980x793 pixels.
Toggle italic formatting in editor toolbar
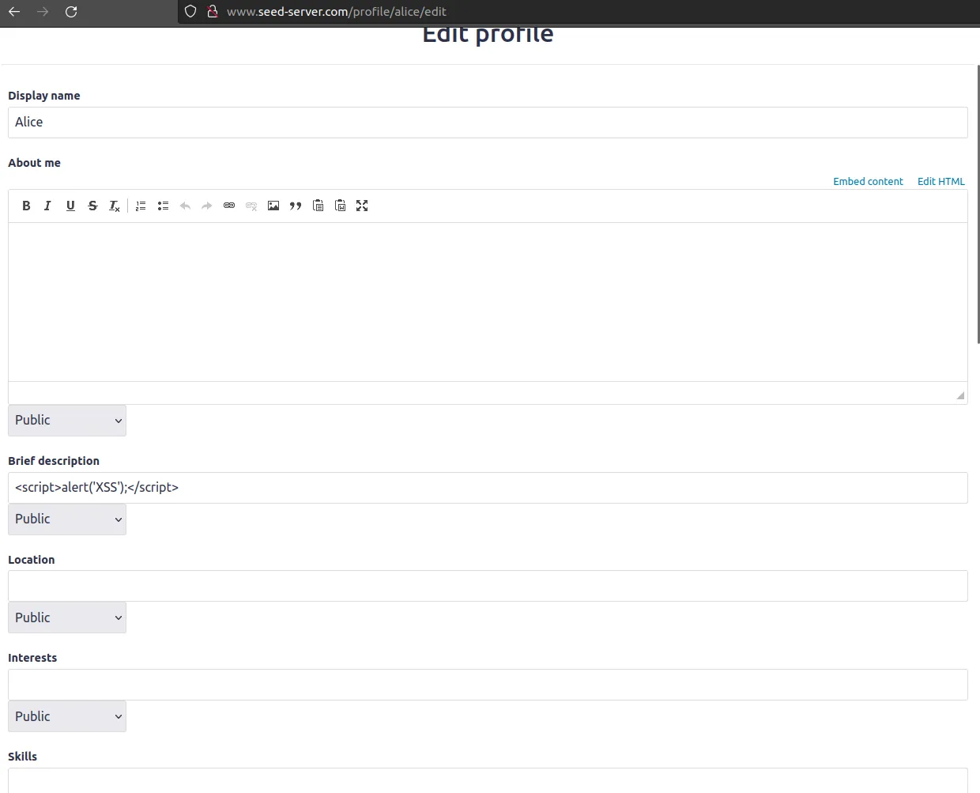47,206
